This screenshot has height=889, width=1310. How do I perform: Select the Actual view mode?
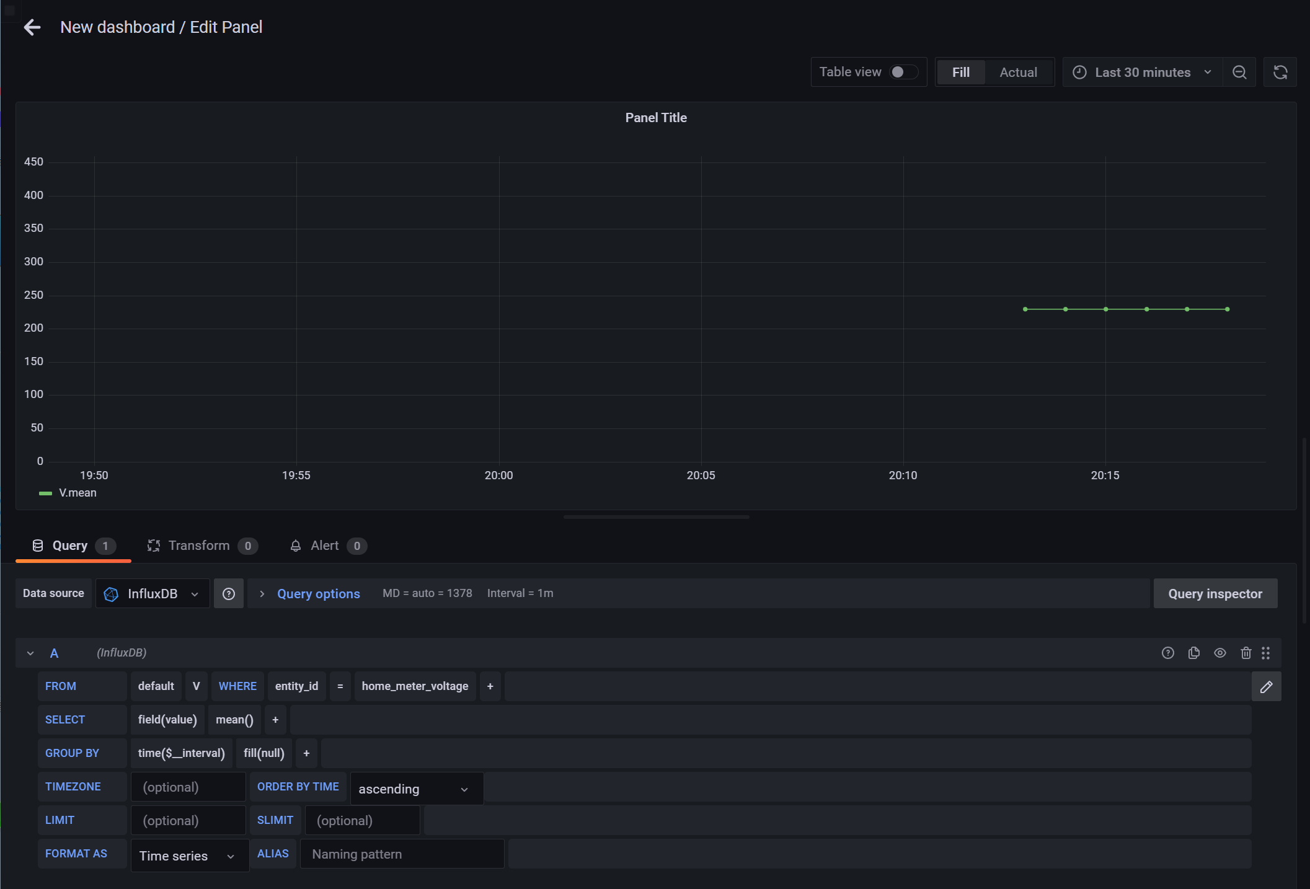coord(1018,73)
